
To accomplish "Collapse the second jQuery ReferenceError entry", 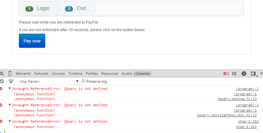I will coord(10,105).
